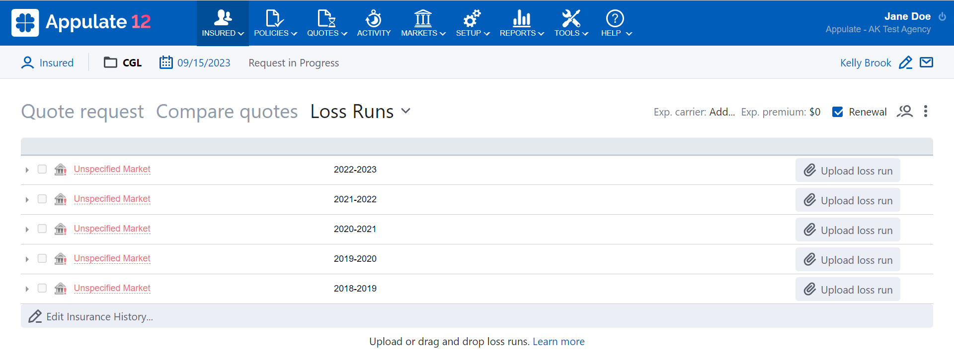Open the Quotes menu
The image size is (954, 357).
tap(327, 23)
